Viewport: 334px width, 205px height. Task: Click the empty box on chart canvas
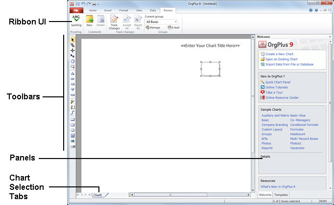coord(210,69)
